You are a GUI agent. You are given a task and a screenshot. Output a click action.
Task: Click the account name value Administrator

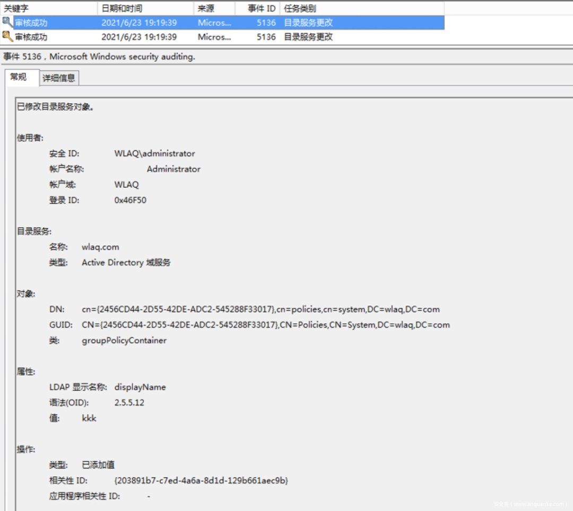[x=173, y=169]
